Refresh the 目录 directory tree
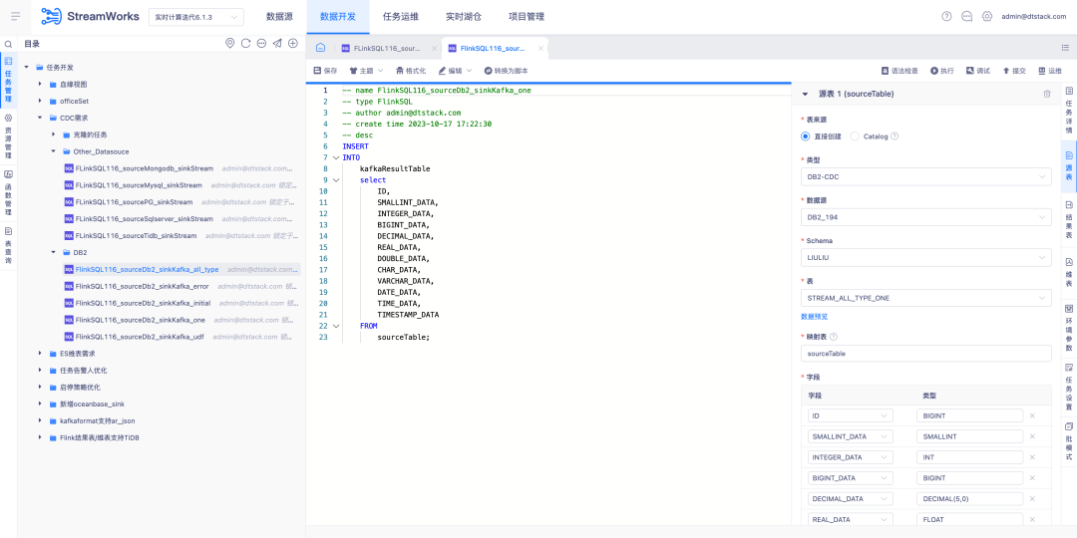Viewport: 1077px width, 538px height. (x=245, y=43)
